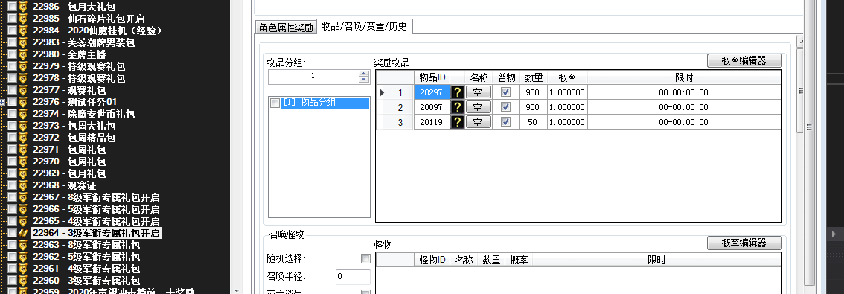Image resolution: width=844 pixels, height=294 pixels.
Task: Toggle the 普物 checkbox for item 20097
Action: point(505,107)
